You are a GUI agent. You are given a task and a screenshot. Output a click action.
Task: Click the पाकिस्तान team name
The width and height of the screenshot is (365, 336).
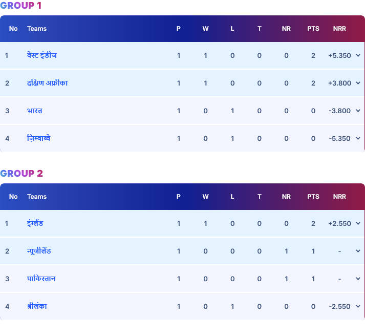click(41, 279)
